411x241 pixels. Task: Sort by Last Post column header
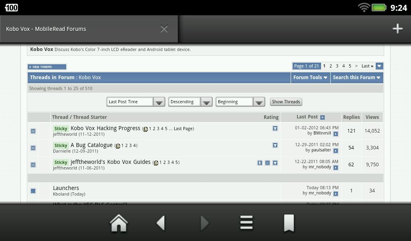tap(307, 117)
